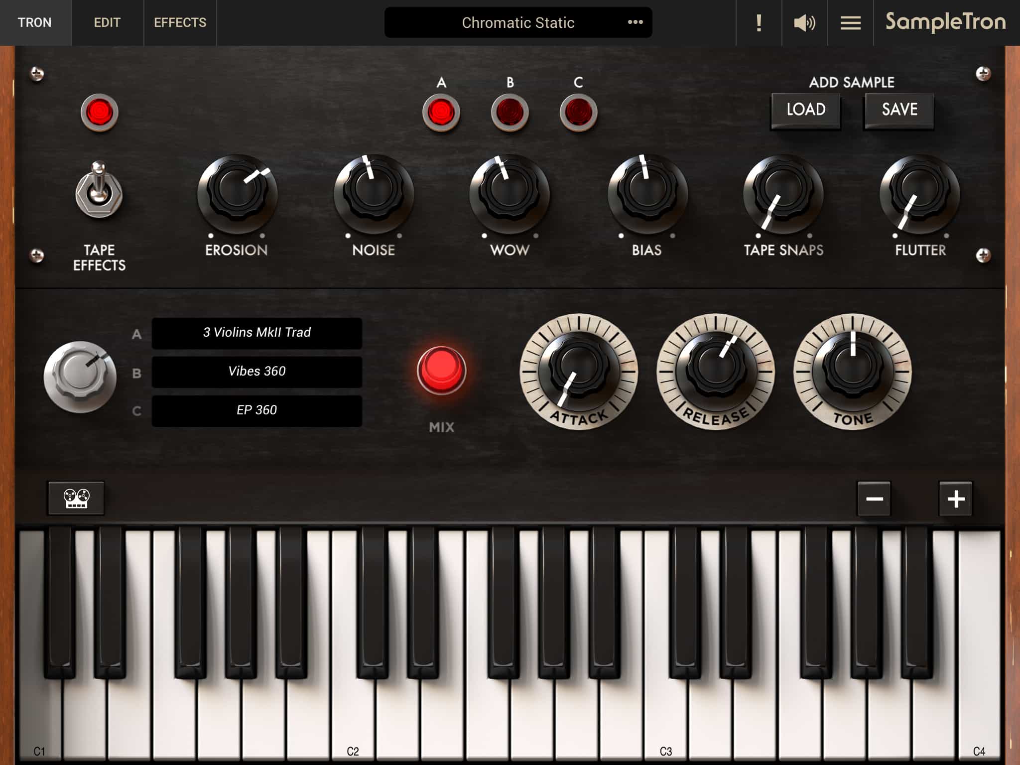This screenshot has width=1020, height=765.
Task: Click the SampleTron logo
Action: [945, 22]
